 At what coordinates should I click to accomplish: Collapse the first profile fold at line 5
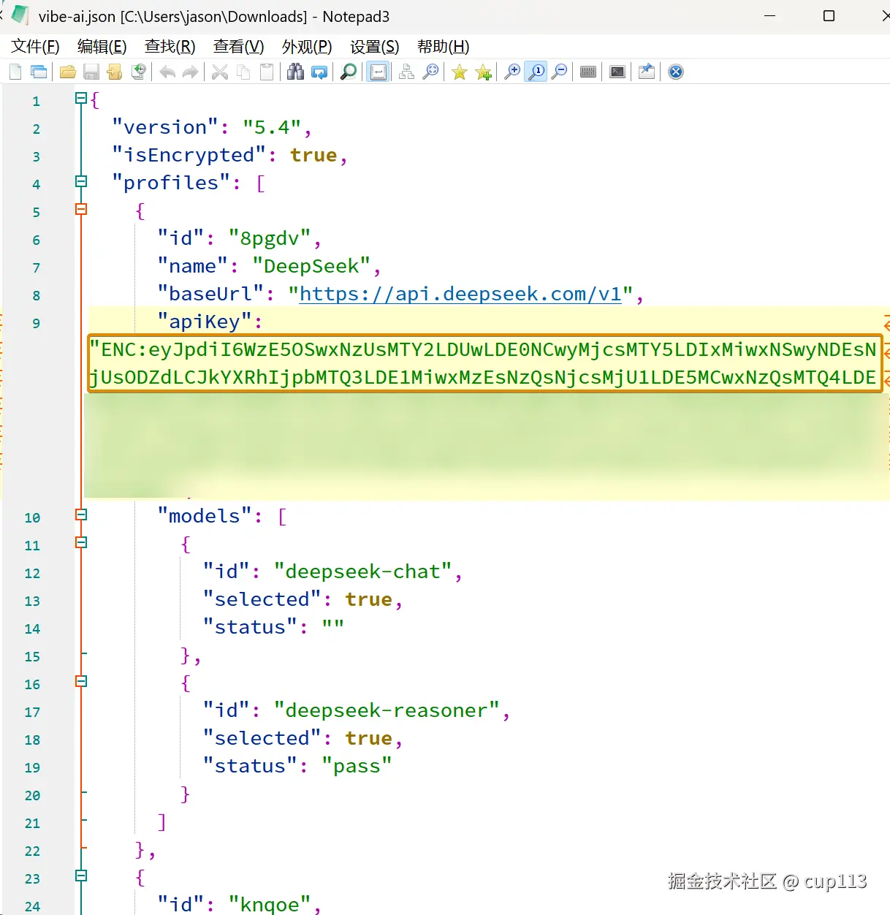[81, 209]
